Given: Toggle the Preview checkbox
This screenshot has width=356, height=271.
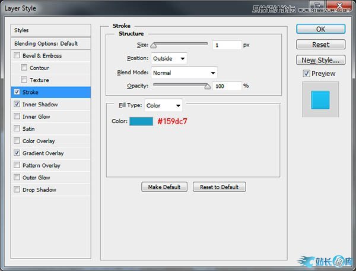Looking at the screenshot, I should (x=306, y=74).
